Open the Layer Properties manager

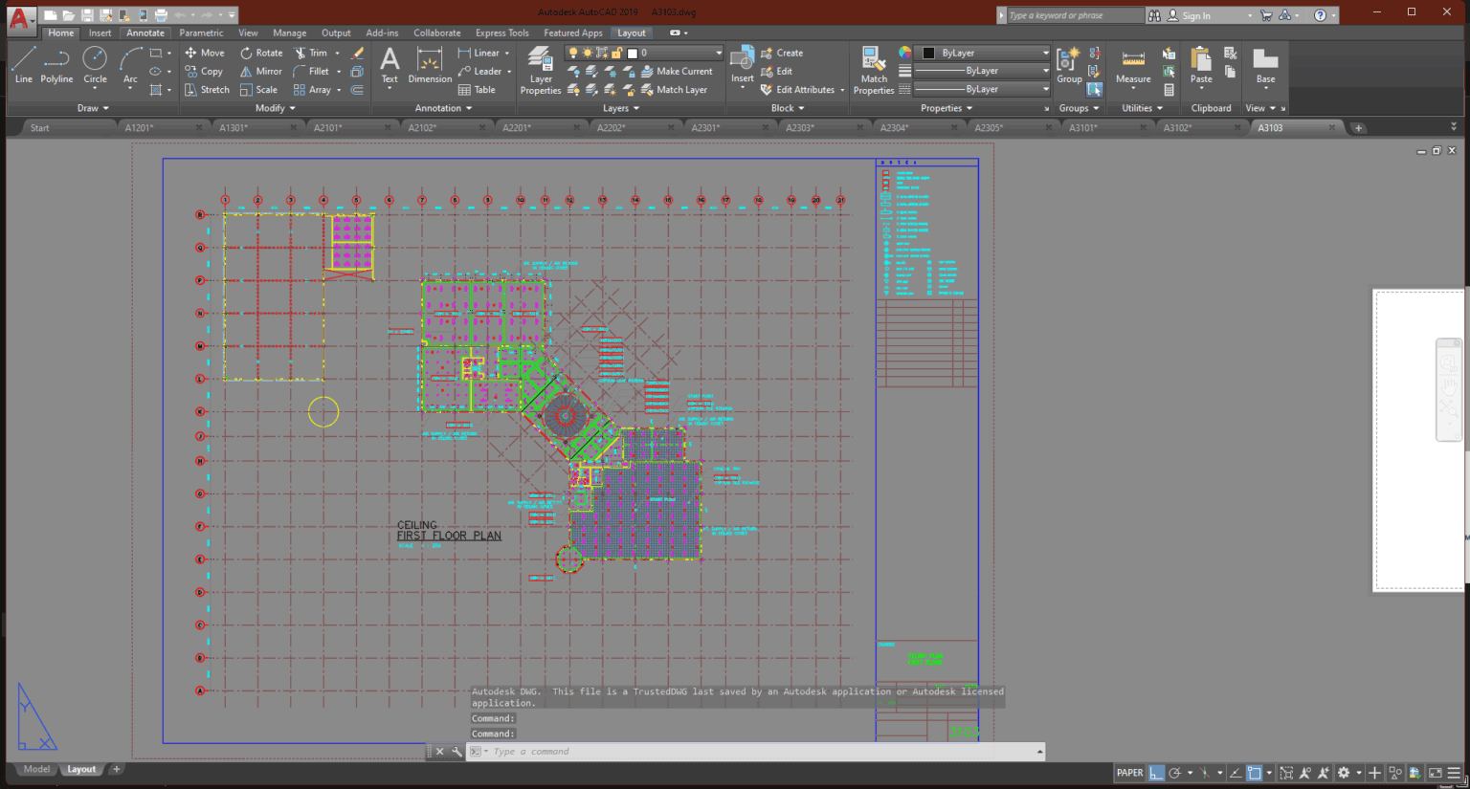pos(540,67)
